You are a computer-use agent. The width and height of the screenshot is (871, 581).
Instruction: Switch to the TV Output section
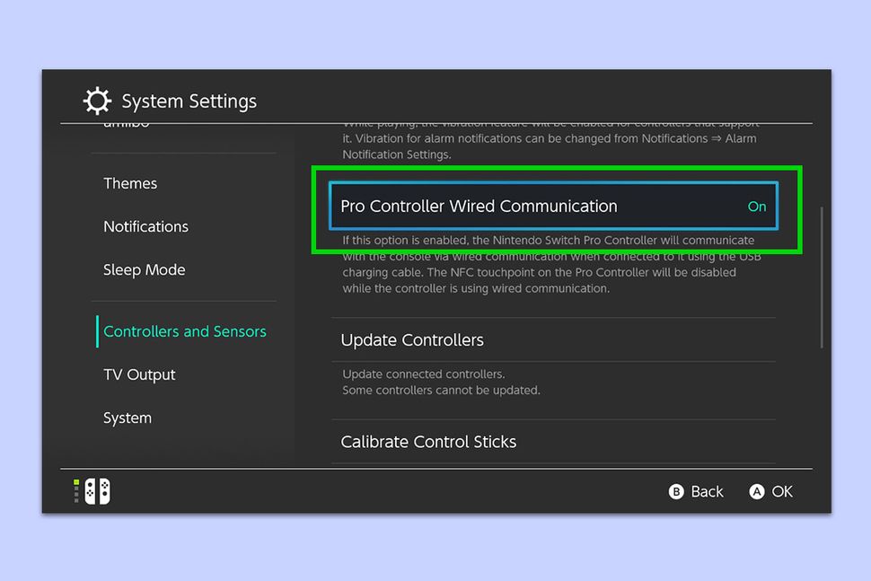[139, 374]
